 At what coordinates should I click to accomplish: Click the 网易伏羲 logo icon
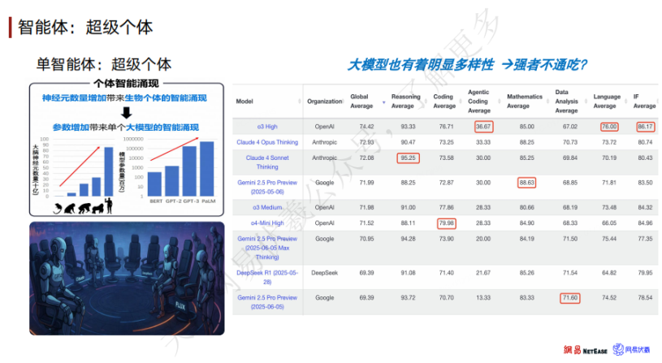[x=618, y=349]
